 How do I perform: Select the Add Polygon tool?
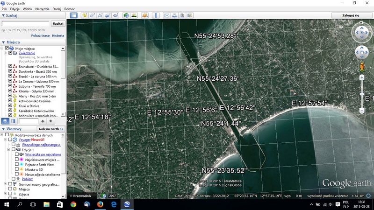tap(92, 15)
